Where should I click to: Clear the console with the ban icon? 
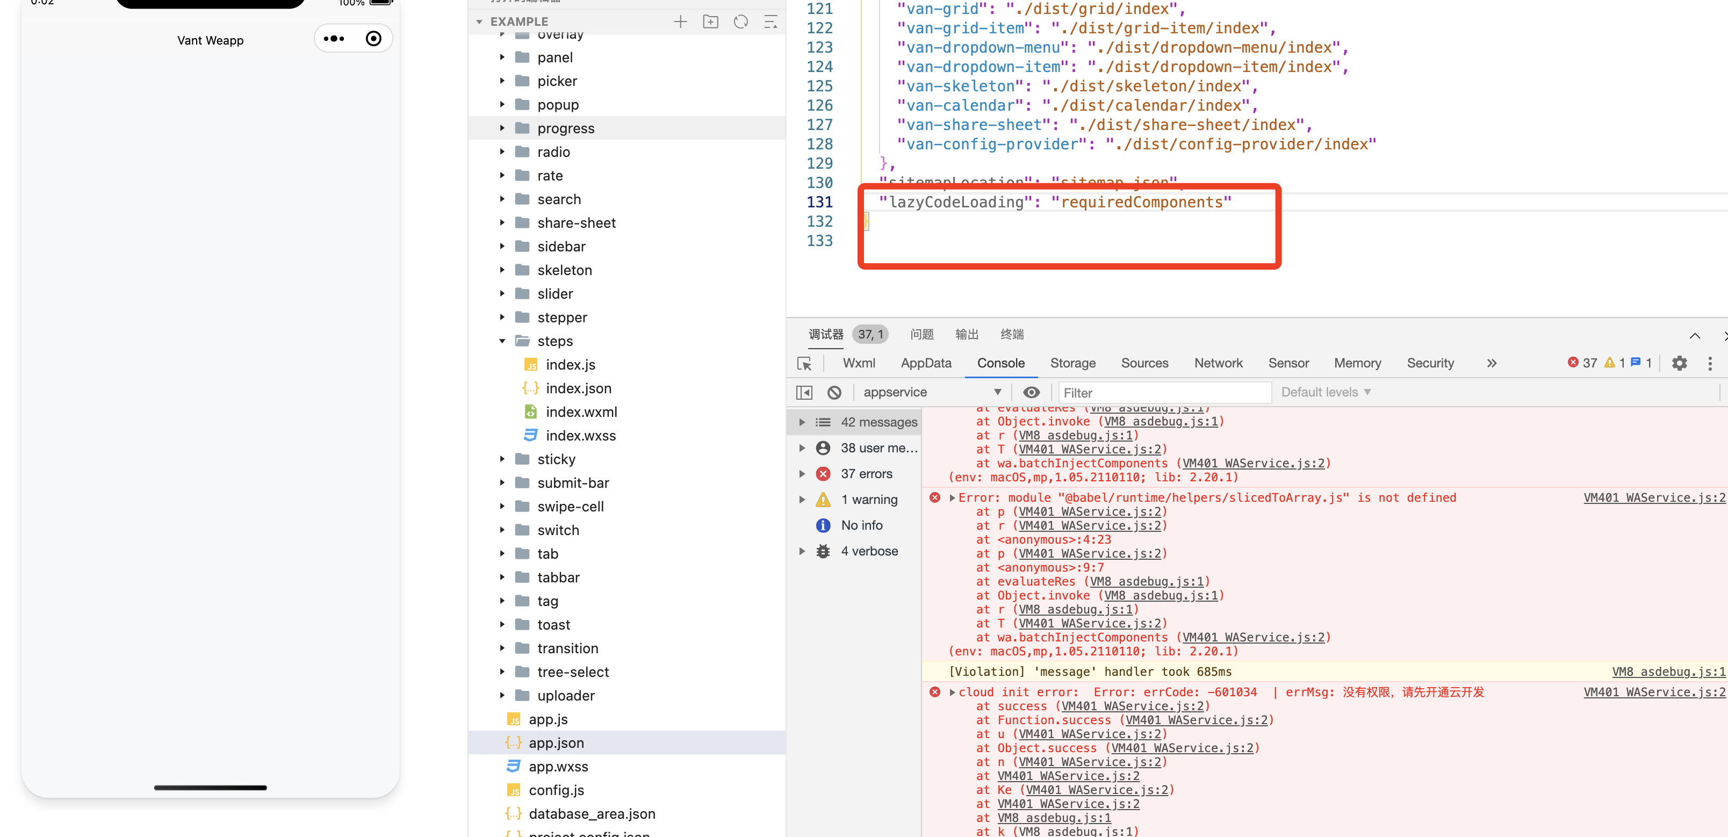(x=834, y=392)
